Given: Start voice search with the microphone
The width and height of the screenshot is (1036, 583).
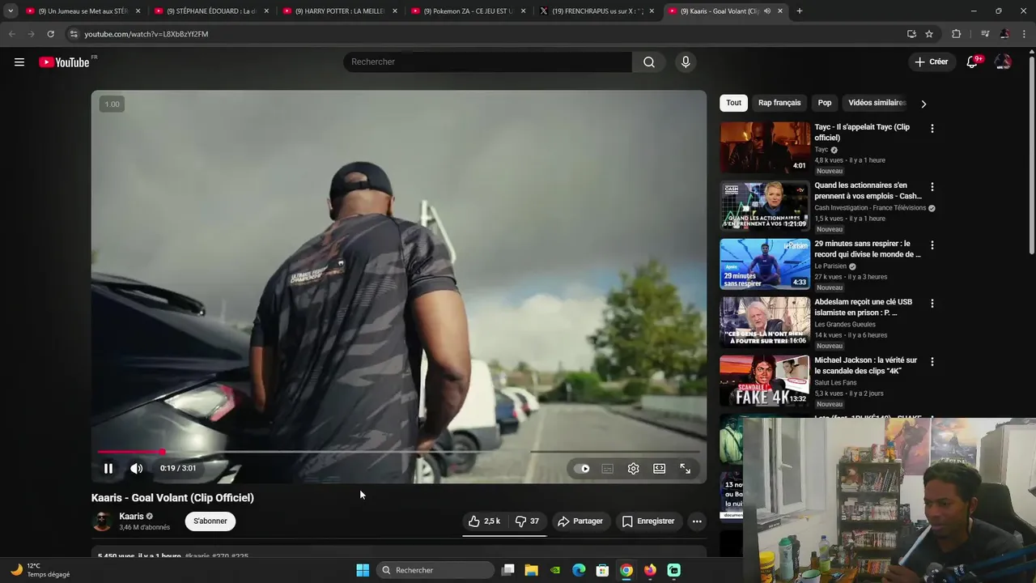Looking at the screenshot, I should 686,62.
